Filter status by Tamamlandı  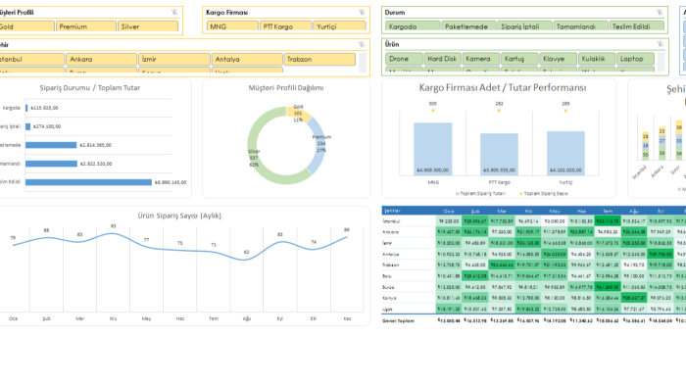(x=580, y=26)
